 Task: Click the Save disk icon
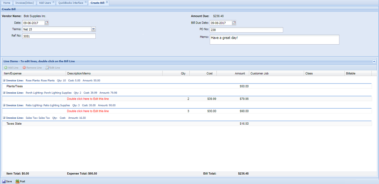[x=4, y=181]
